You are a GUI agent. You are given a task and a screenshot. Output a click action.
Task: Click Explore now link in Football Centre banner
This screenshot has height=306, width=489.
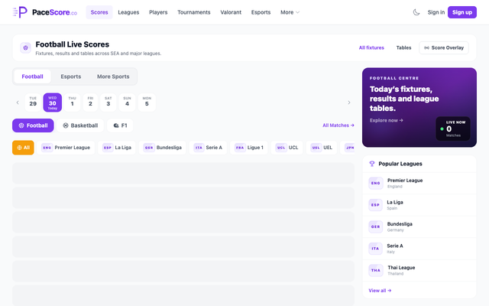[387, 120]
